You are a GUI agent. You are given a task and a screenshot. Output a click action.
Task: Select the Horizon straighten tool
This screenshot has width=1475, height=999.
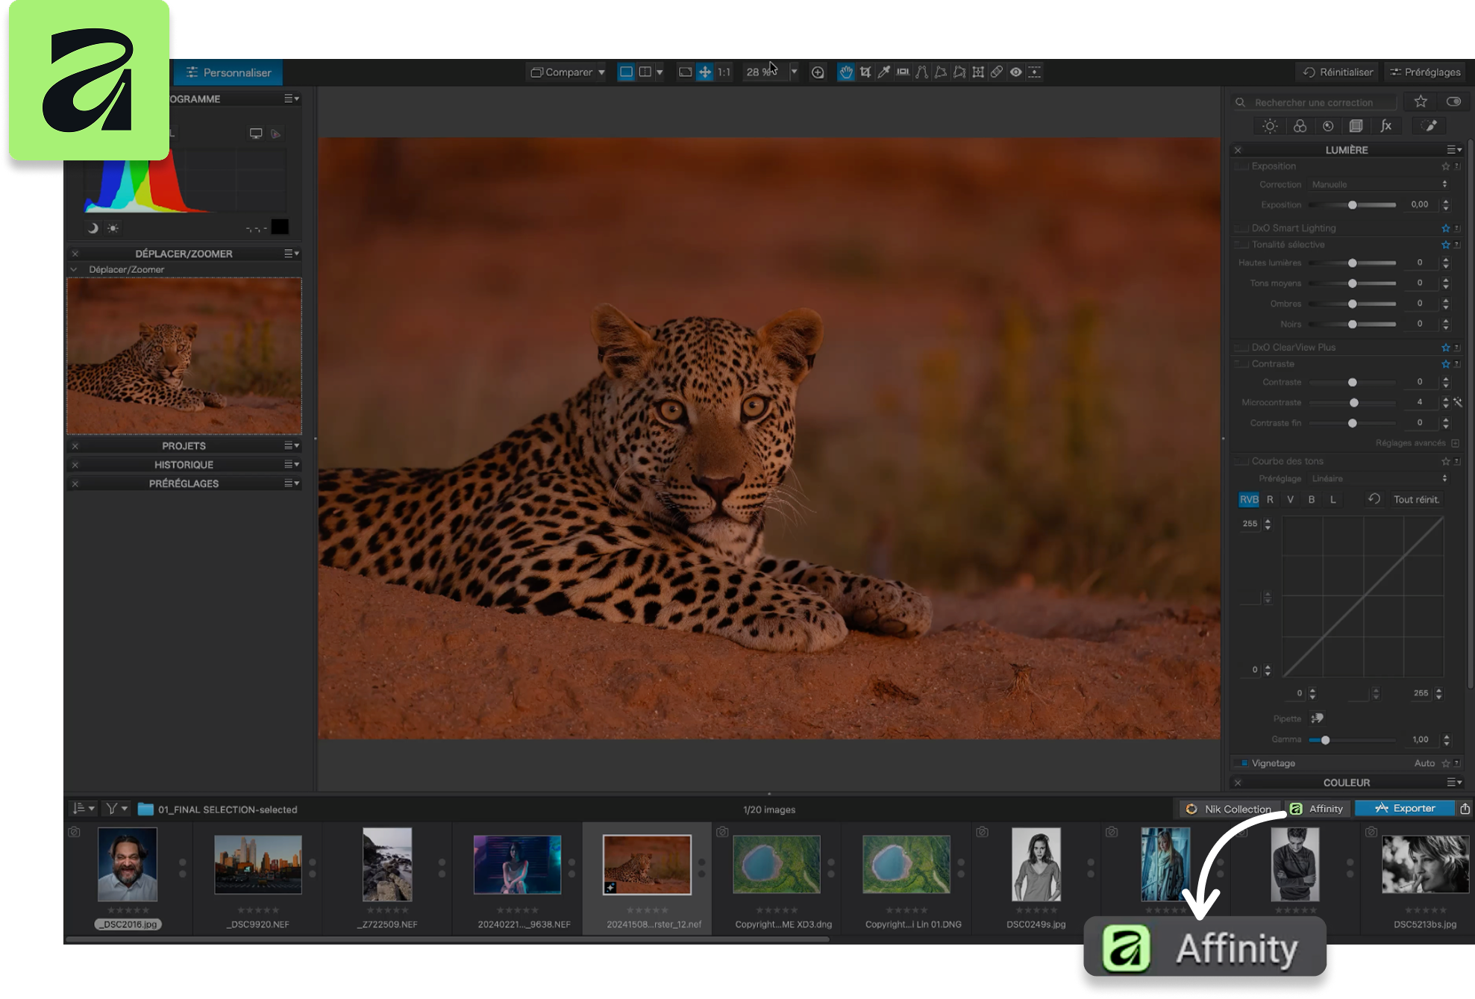tap(903, 72)
